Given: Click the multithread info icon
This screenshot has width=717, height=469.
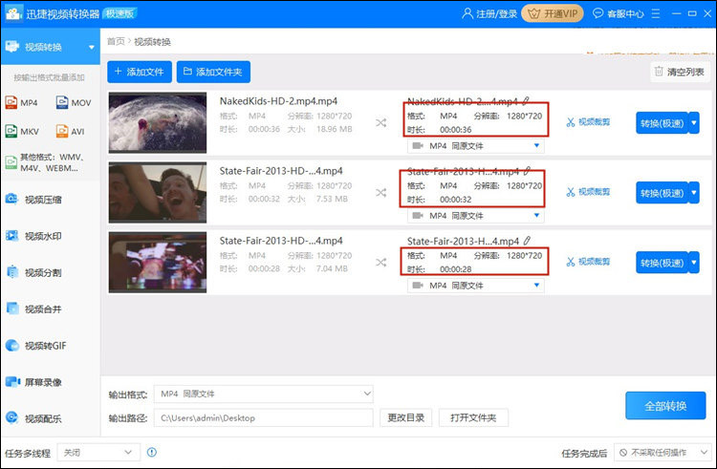Looking at the screenshot, I should [x=152, y=452].
